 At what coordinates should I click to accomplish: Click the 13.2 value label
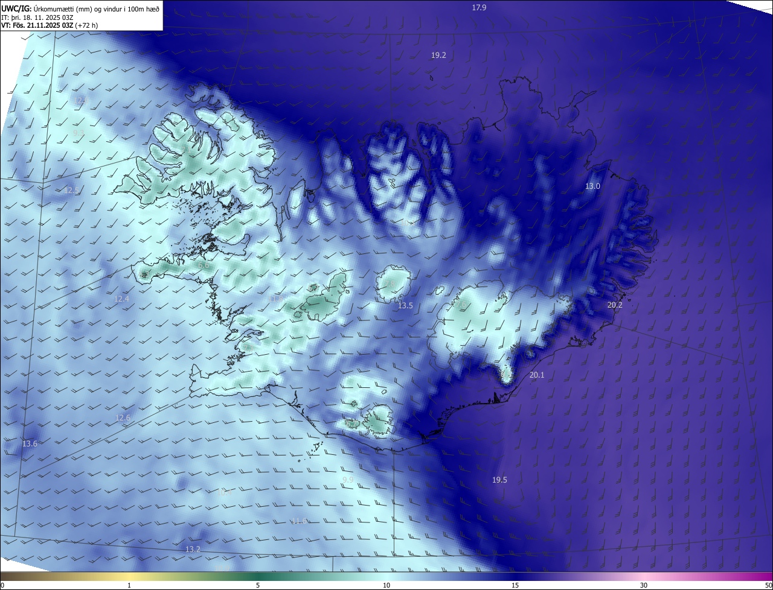pyautogui.click(x=193, y=550)
